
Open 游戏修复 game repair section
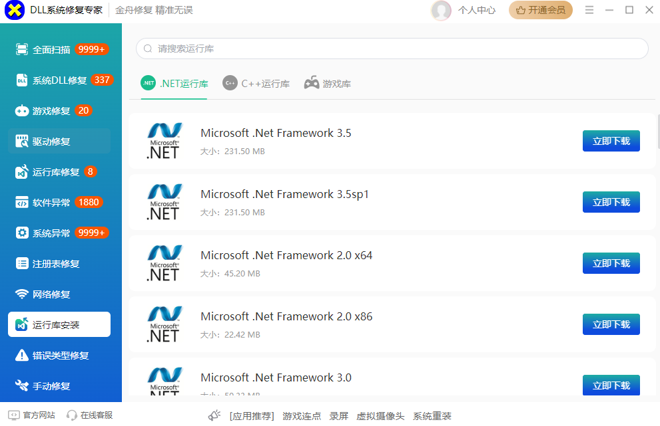pos(51,111)
